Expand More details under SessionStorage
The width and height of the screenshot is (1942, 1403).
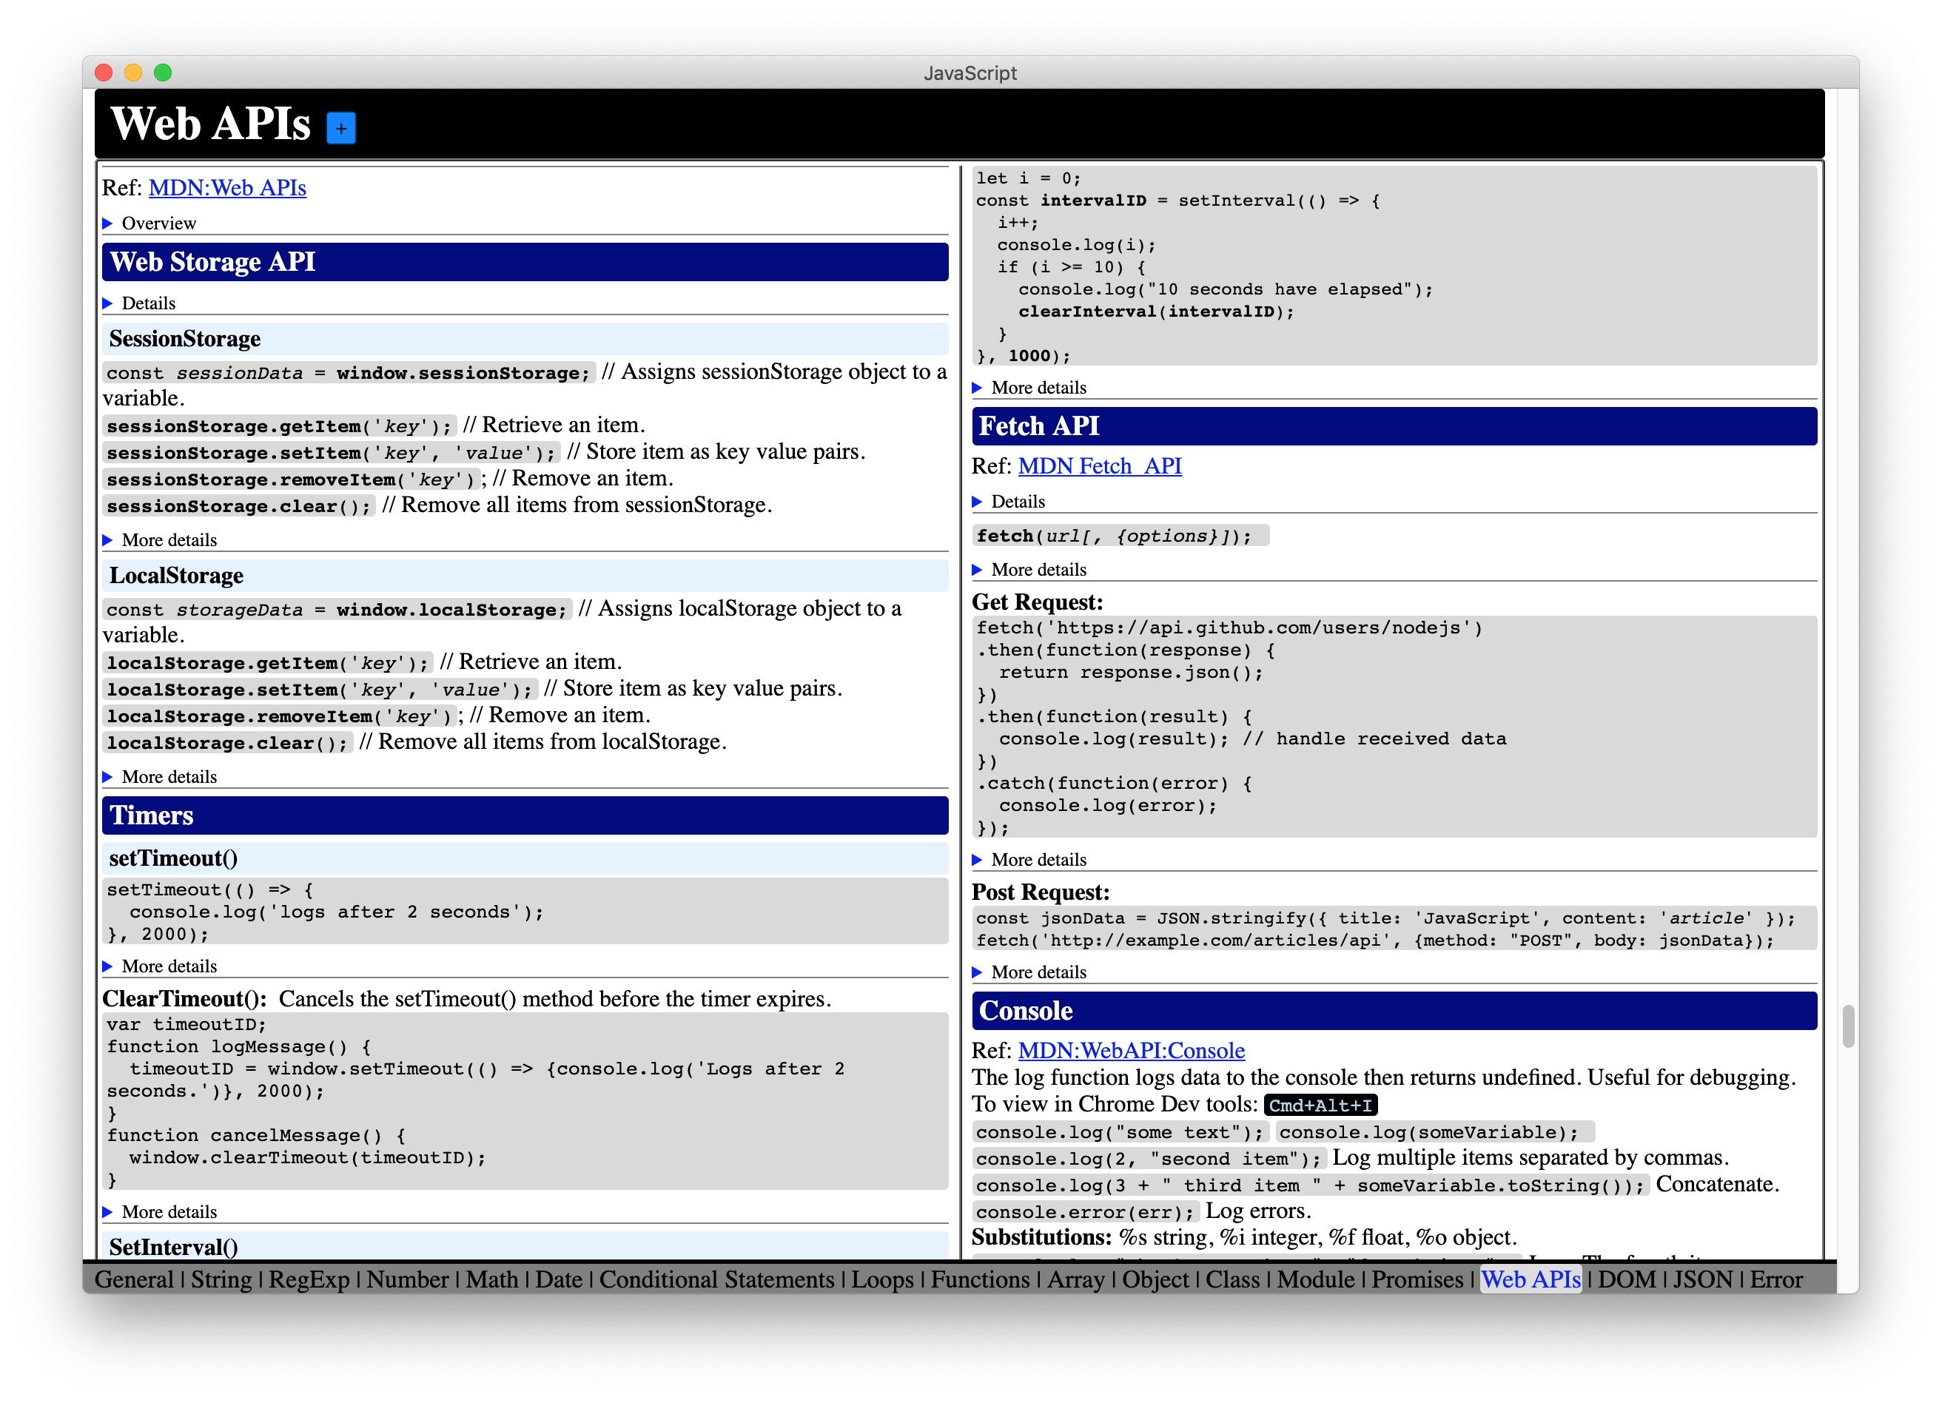[108, 540]
